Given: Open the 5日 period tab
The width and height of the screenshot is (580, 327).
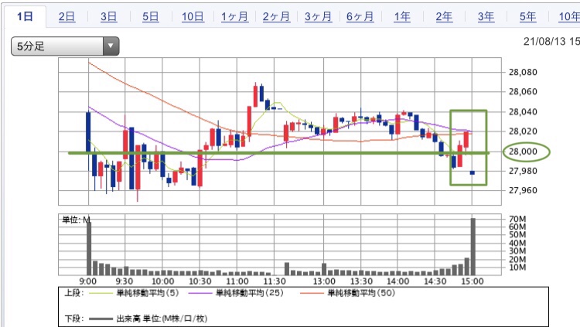Looking at the screenshot, I should click(151, 17).
